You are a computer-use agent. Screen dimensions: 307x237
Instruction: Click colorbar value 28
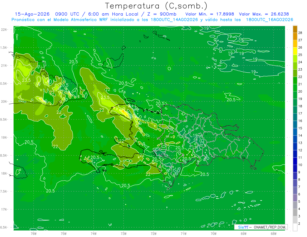coord(300,33)
